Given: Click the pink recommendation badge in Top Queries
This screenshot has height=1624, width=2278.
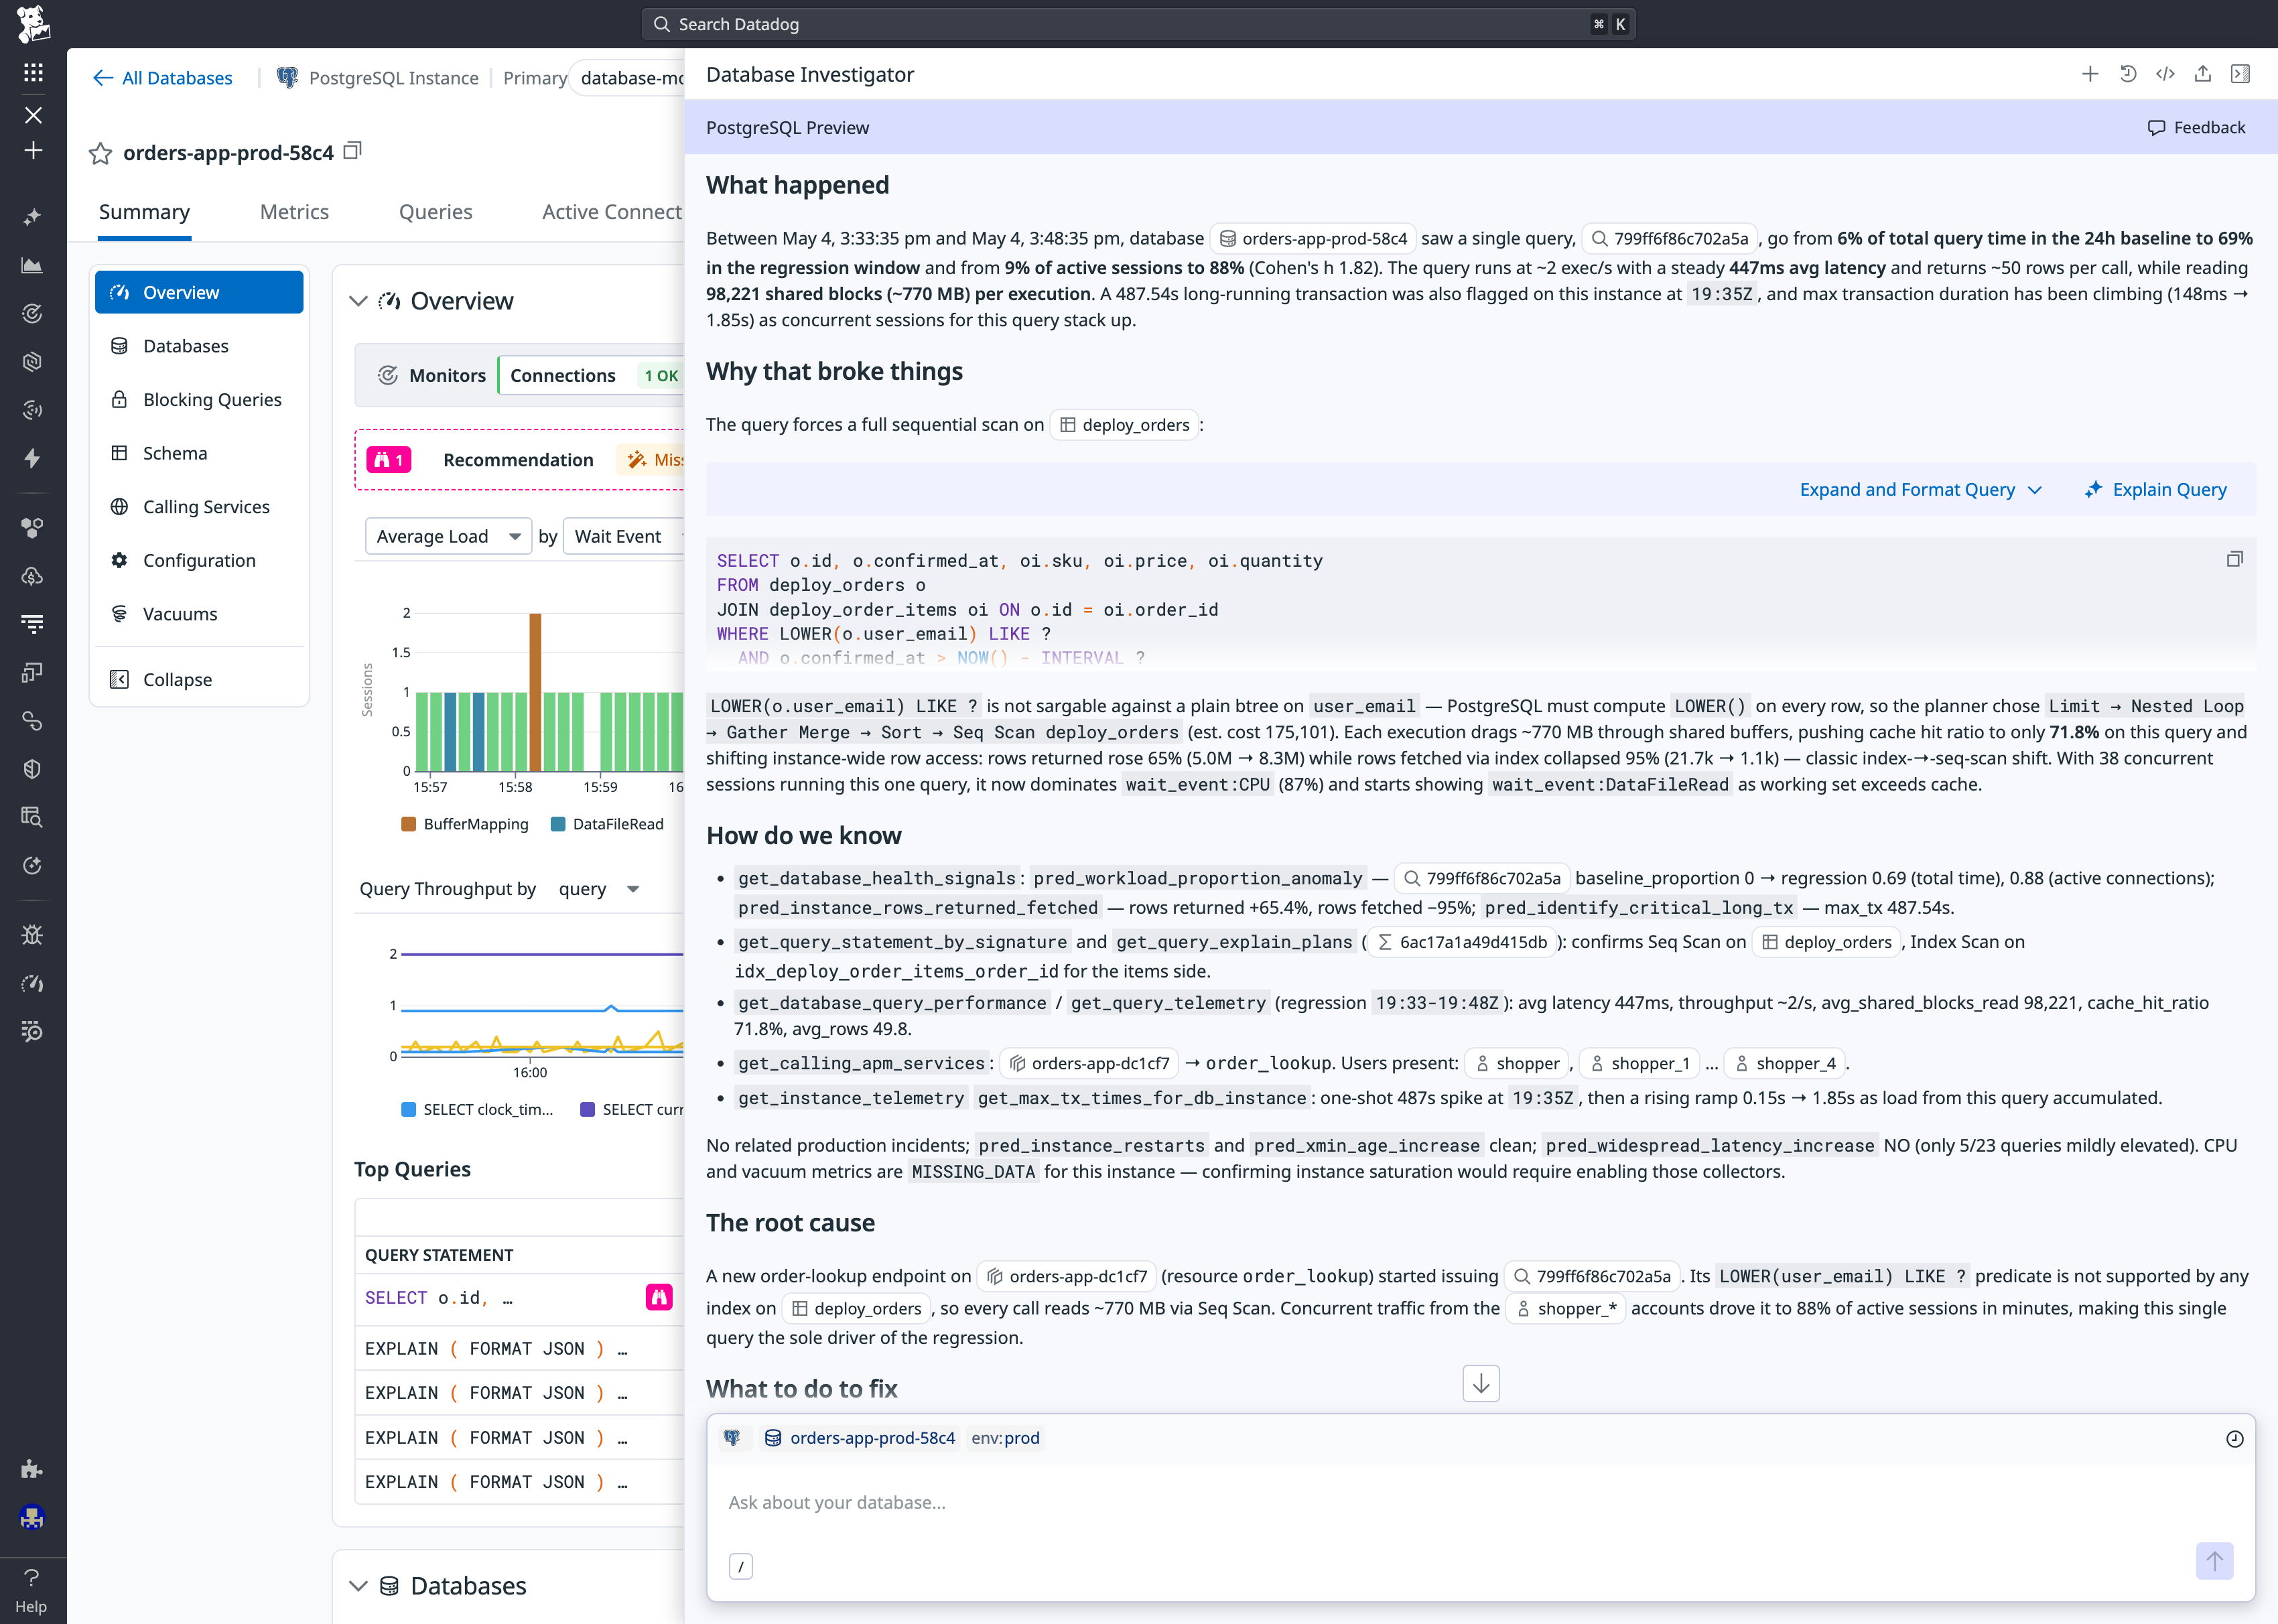Looking at the screenshot, I should click(659, 1297).
